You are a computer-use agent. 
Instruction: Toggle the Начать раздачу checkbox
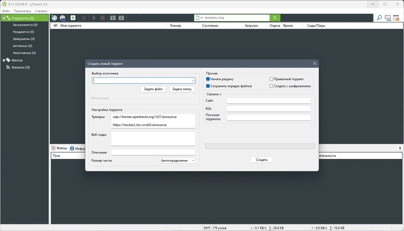point(208,79)
